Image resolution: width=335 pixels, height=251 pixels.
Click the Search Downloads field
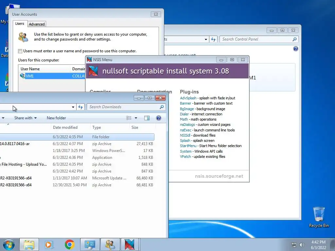click(x=123, y=107)
